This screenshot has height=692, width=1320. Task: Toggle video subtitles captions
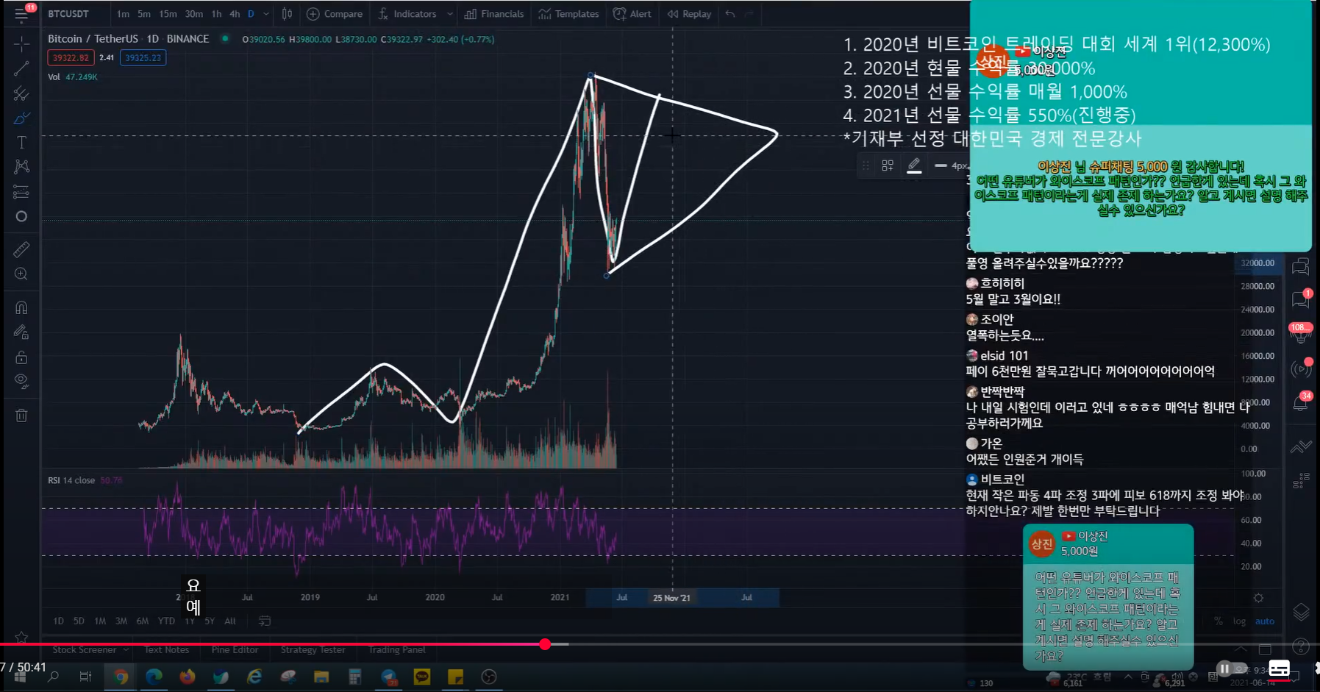point(1280,669)
